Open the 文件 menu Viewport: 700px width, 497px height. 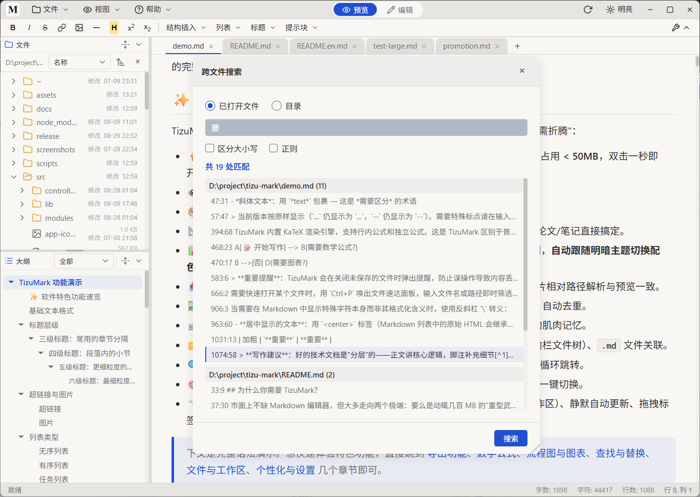(x=50, y=9)
